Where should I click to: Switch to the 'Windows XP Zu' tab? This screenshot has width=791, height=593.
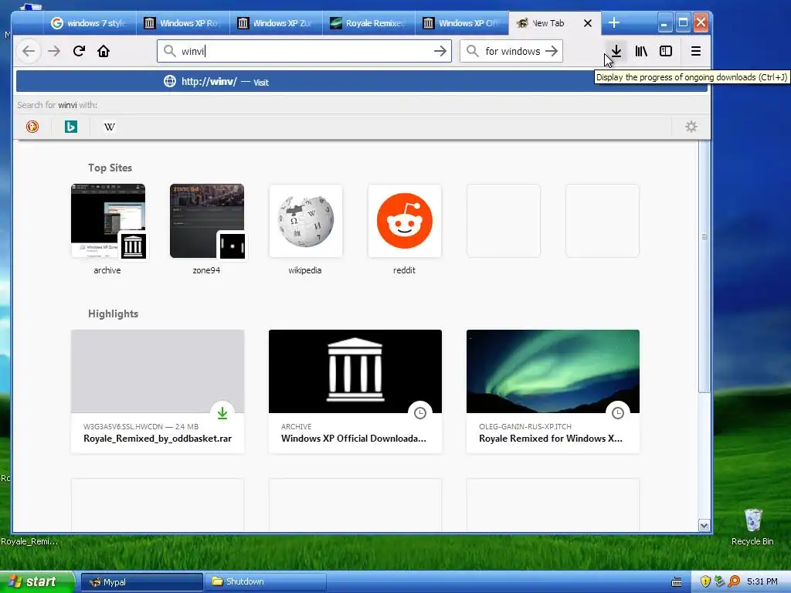(276, 23)
